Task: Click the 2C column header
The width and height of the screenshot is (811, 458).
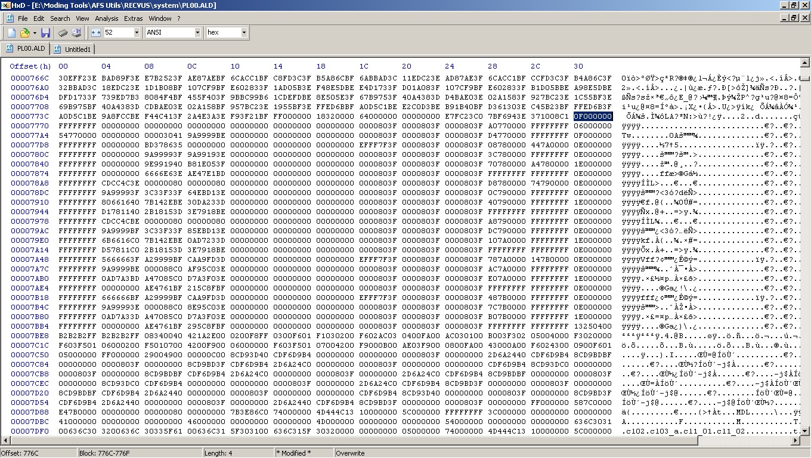Action: (535, 66)
